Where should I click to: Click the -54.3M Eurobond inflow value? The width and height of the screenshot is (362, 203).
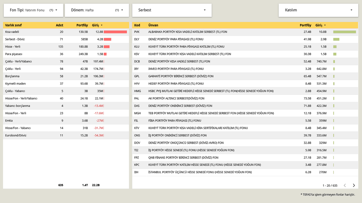point(98,135)
